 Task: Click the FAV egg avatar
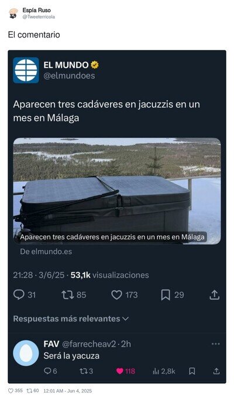(26, 353)
